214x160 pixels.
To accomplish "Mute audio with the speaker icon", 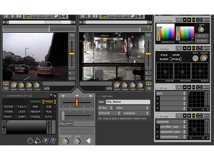I will (x=89, y=141).
